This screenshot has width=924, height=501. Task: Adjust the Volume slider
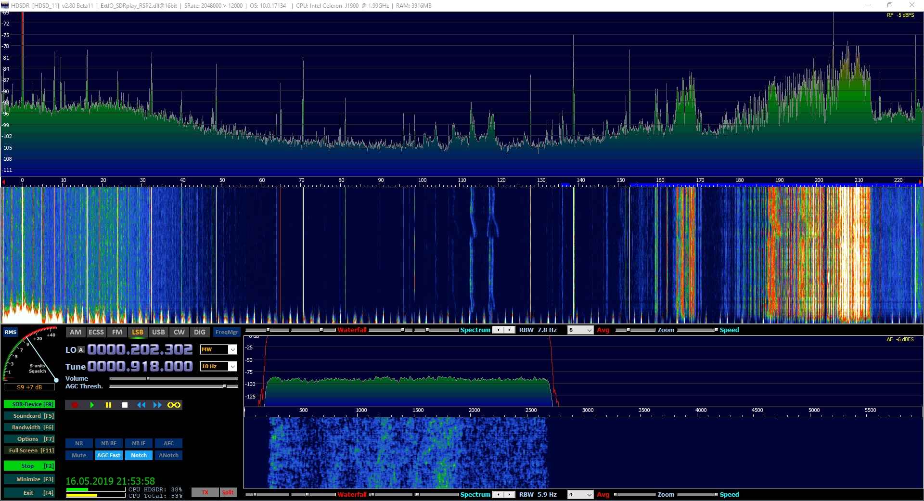(x=174, y=379)
